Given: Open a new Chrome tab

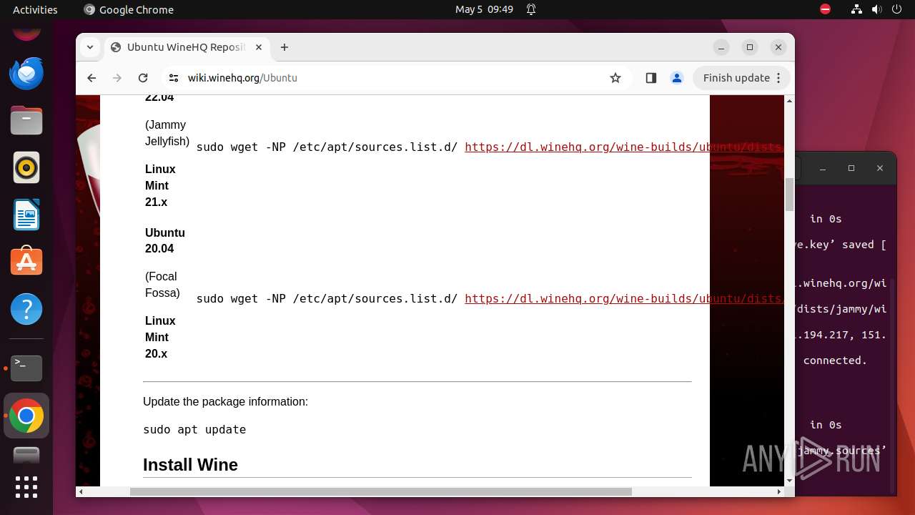Looking at the screenshot, I should 285,47.
